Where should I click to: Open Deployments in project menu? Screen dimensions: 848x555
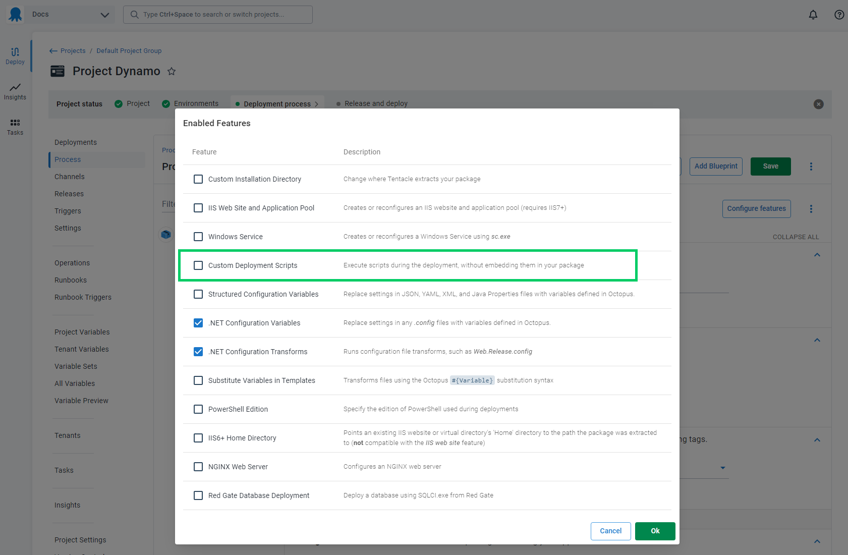76,142
